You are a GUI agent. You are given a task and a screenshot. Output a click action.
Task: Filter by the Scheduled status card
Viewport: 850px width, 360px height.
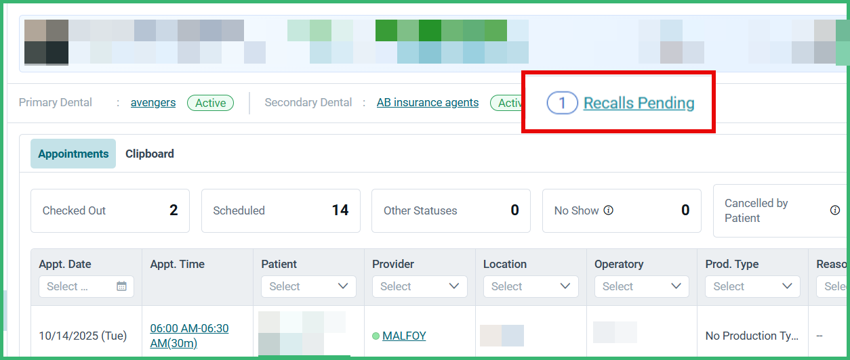[281, 210]
